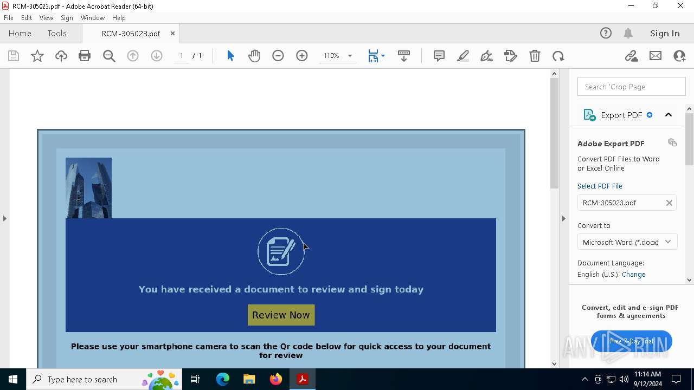Open notifications bell
Image resolution: width=694 pixels, height=390 pixels.
coord(628,33)
